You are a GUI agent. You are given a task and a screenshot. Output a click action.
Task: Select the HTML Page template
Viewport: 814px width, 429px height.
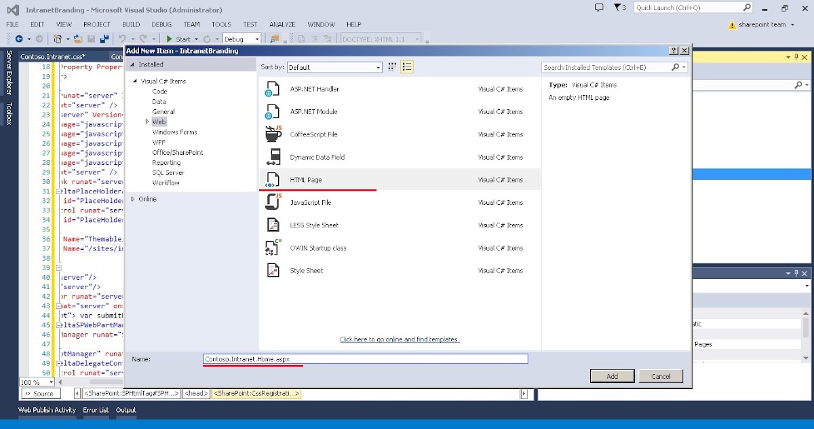(400, 180)
